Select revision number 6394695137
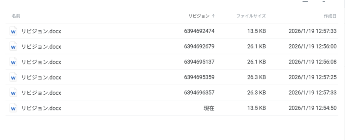Viewport: 345px width, 140px height. [x=199, y=62]
